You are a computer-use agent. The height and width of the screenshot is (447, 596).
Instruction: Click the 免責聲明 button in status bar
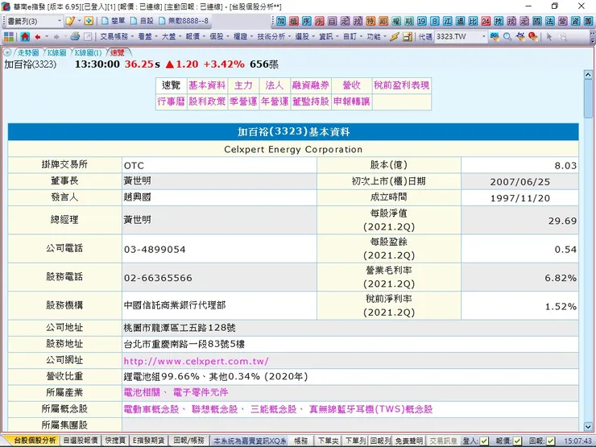[x=409, y=441]
